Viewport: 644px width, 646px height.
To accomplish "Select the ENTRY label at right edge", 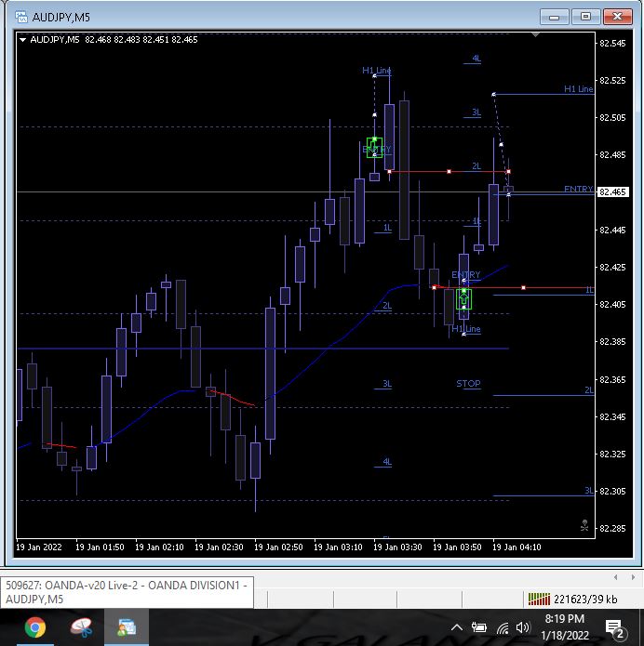I will [579, 189].
